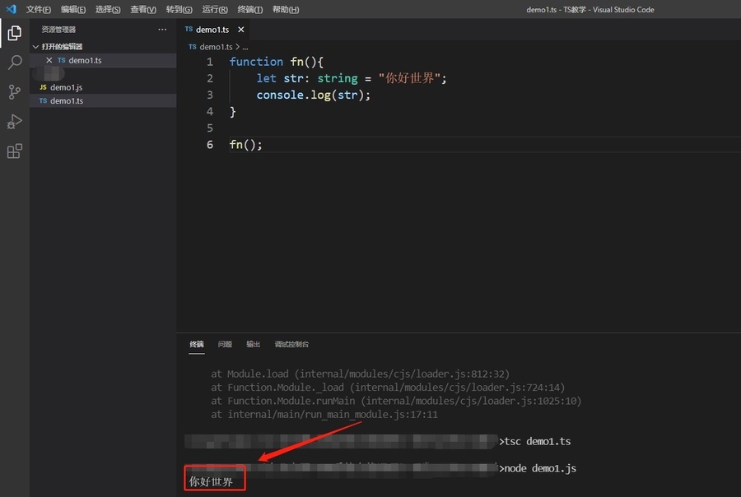Open the Explorer view in activity bar
Screen dimensions: 741x497
[14, 33]
